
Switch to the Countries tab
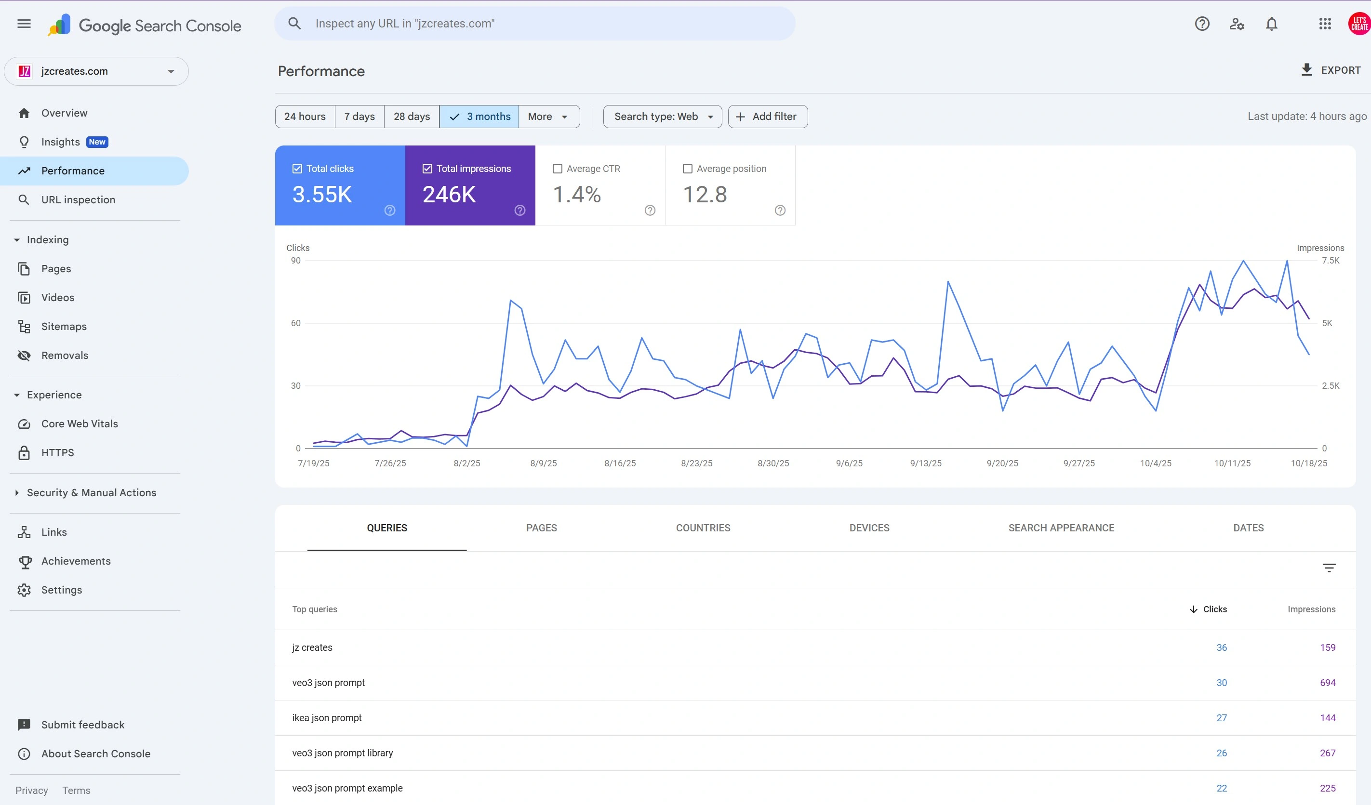[703, 528]
